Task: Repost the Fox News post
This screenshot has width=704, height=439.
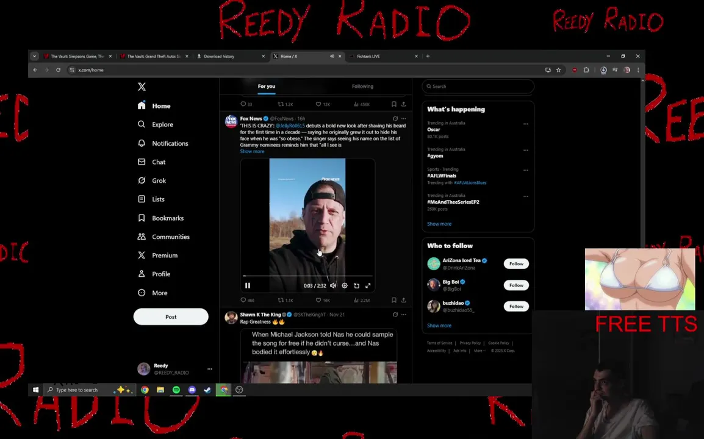Action: click(x=285, y=300)
